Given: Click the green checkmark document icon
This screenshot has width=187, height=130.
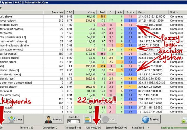Looking at the screenshot, I should click(x=184, y=120).
